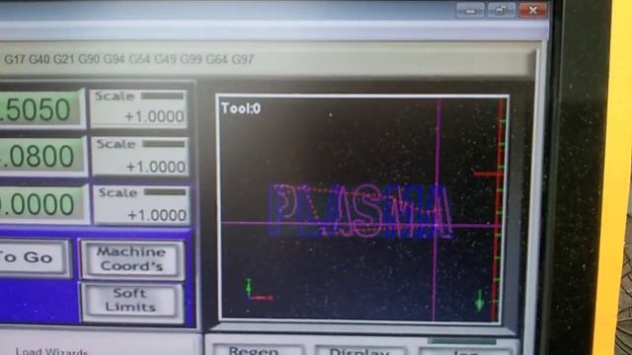Image resolution: width=632 pixels, height=355 pixels.
Task: Click the G17 G40 G21 G-code status line
Action: point(129,59)
